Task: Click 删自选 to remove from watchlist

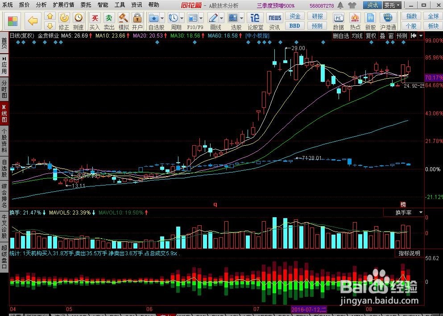Action: [341, 36]
